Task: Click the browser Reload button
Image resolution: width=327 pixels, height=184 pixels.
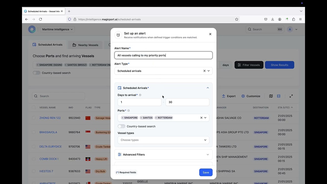Action: [40, 19]
